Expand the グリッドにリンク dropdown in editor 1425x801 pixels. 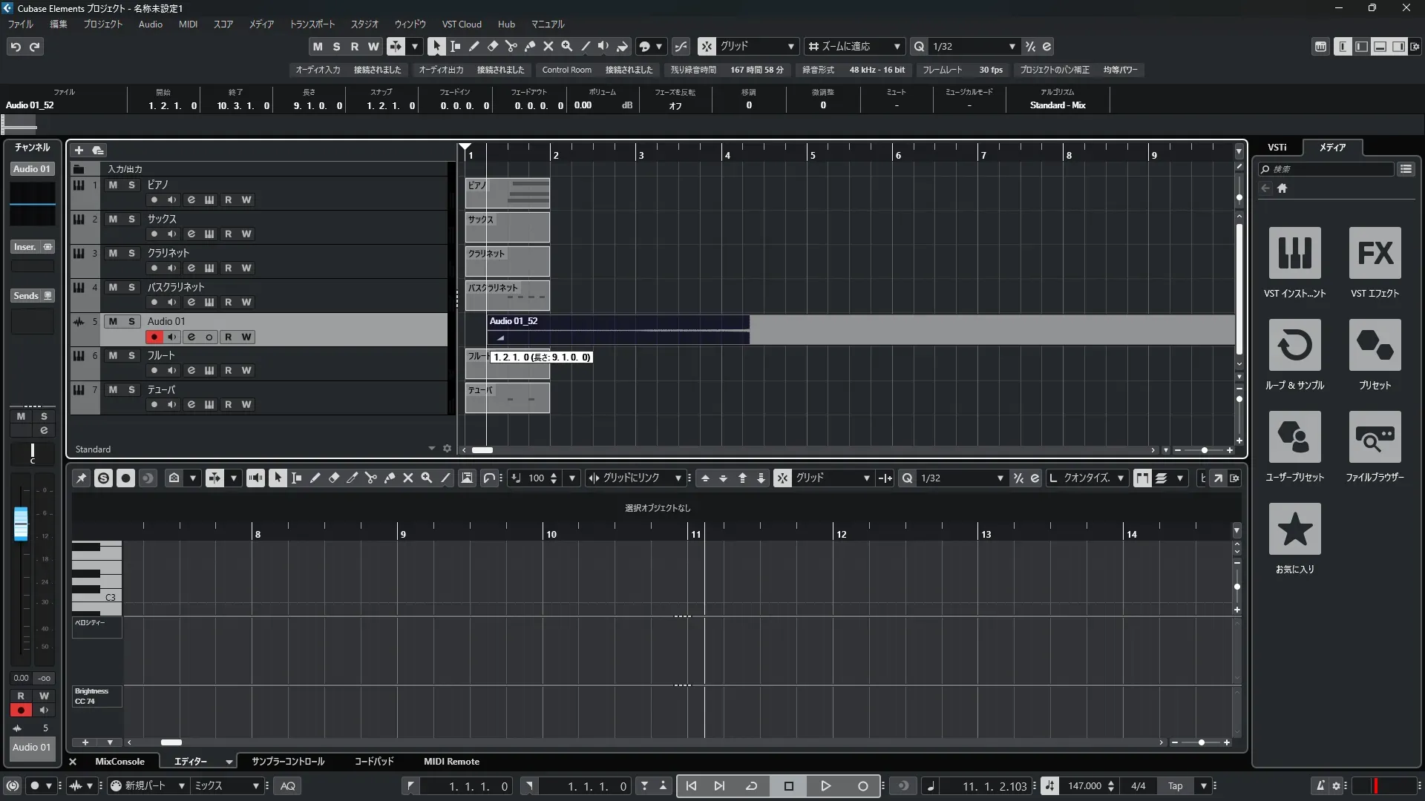coord(678,478)
